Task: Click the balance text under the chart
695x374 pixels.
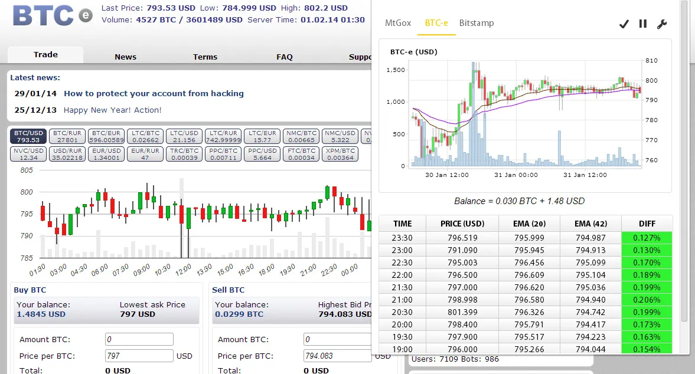Action: click(x=520, y=201)
